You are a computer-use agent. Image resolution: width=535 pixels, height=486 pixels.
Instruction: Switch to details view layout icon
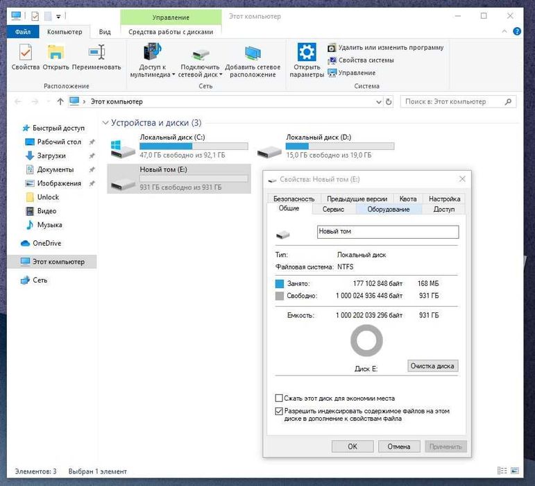(x=502, y=471)
